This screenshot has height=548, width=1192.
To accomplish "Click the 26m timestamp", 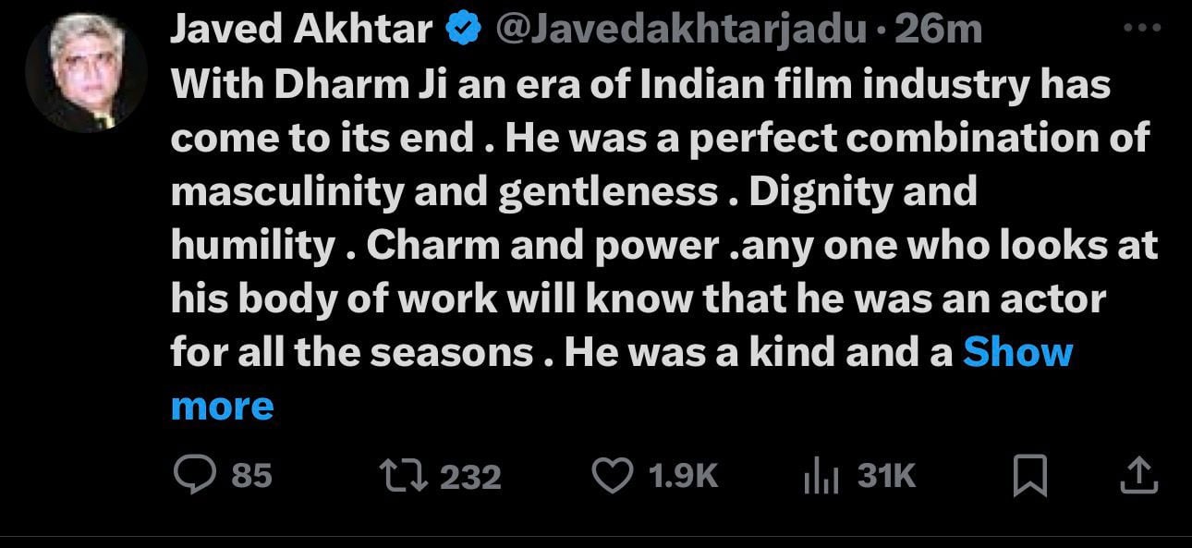I will [x=938, y=31].
